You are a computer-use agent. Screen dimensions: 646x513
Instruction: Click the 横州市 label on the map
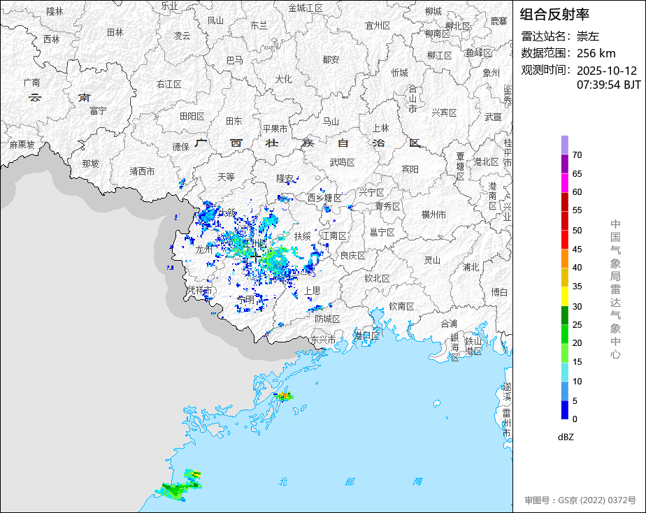pyautogui.click(x=433, y=215)
